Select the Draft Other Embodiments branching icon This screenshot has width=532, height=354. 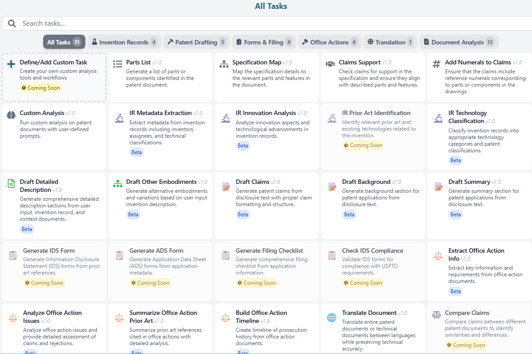click(x=119, y=183)
